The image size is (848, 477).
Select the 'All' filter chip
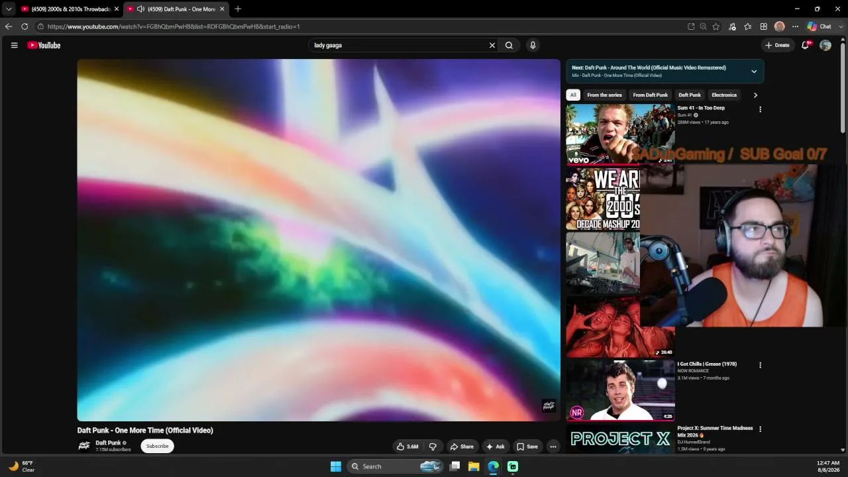tap(573, 95)
